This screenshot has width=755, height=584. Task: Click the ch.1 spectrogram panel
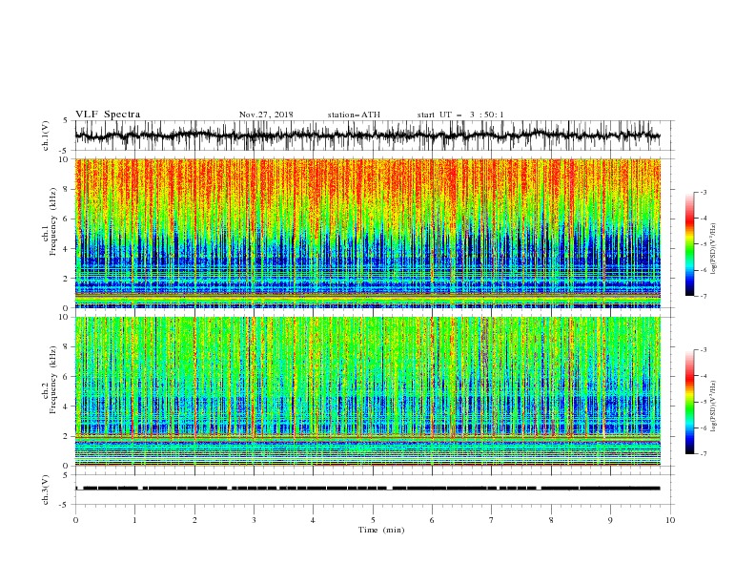[368, 233]
